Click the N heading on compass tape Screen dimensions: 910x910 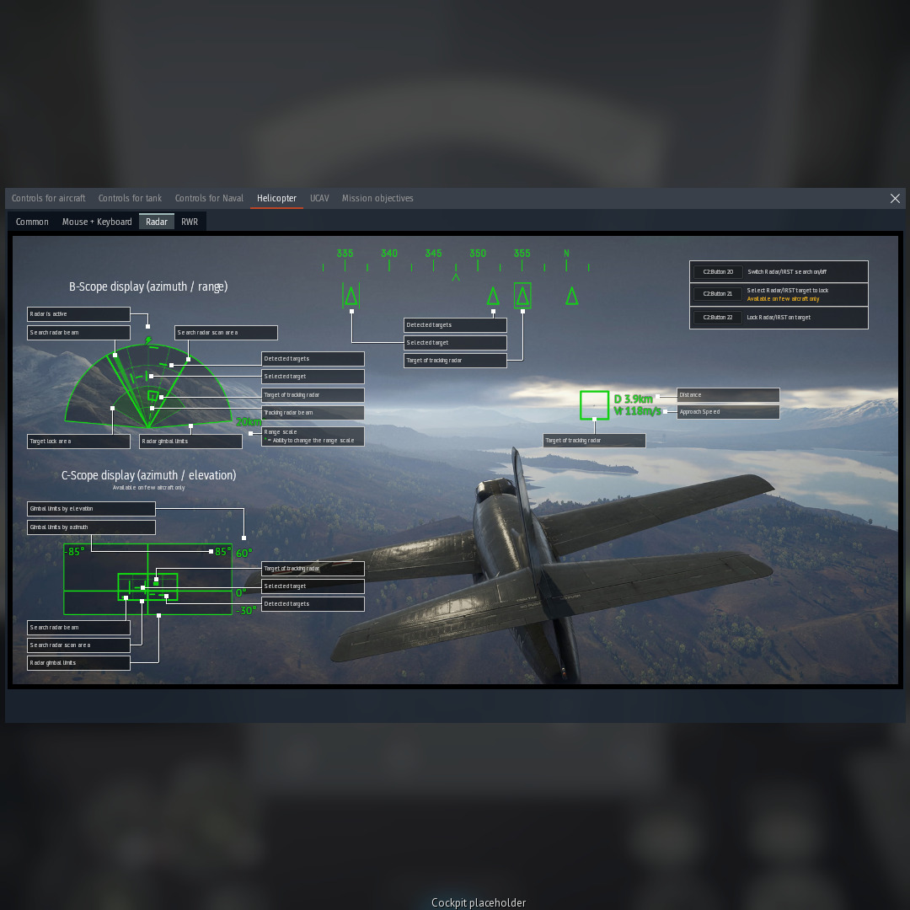point(566,254)
